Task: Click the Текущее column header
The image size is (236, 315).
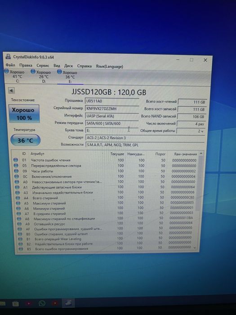Action: (x=117, y=154)
